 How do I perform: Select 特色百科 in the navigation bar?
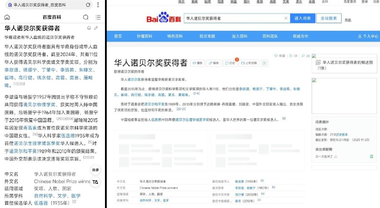point(175,37)
